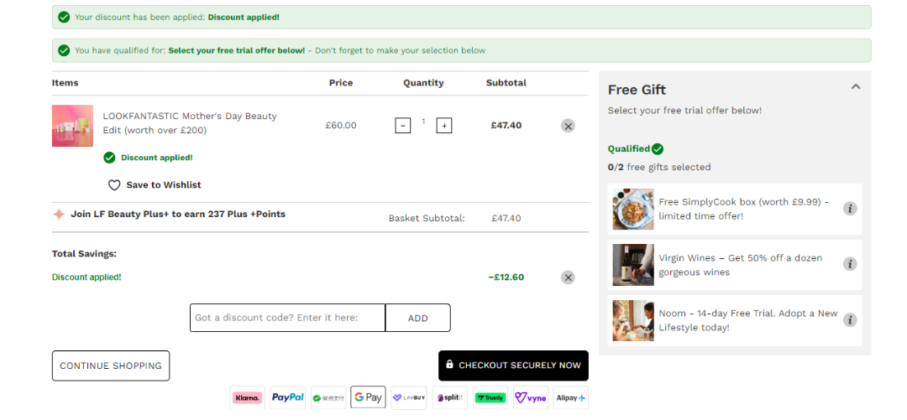Join LF Beauty Plus+ to earn points
The image size is (907, 420).
coord(178,214)
